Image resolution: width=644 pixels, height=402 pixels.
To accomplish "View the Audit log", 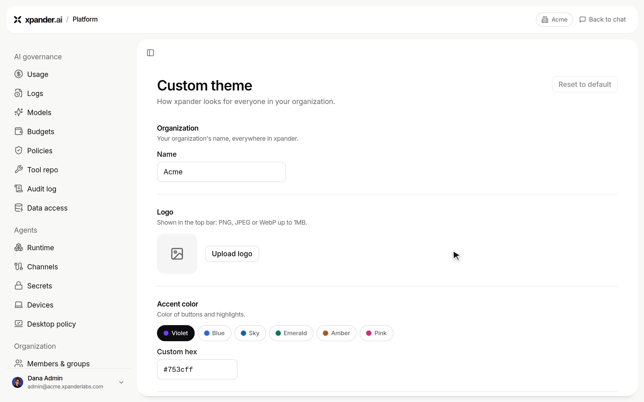I will tap(42, 189).
